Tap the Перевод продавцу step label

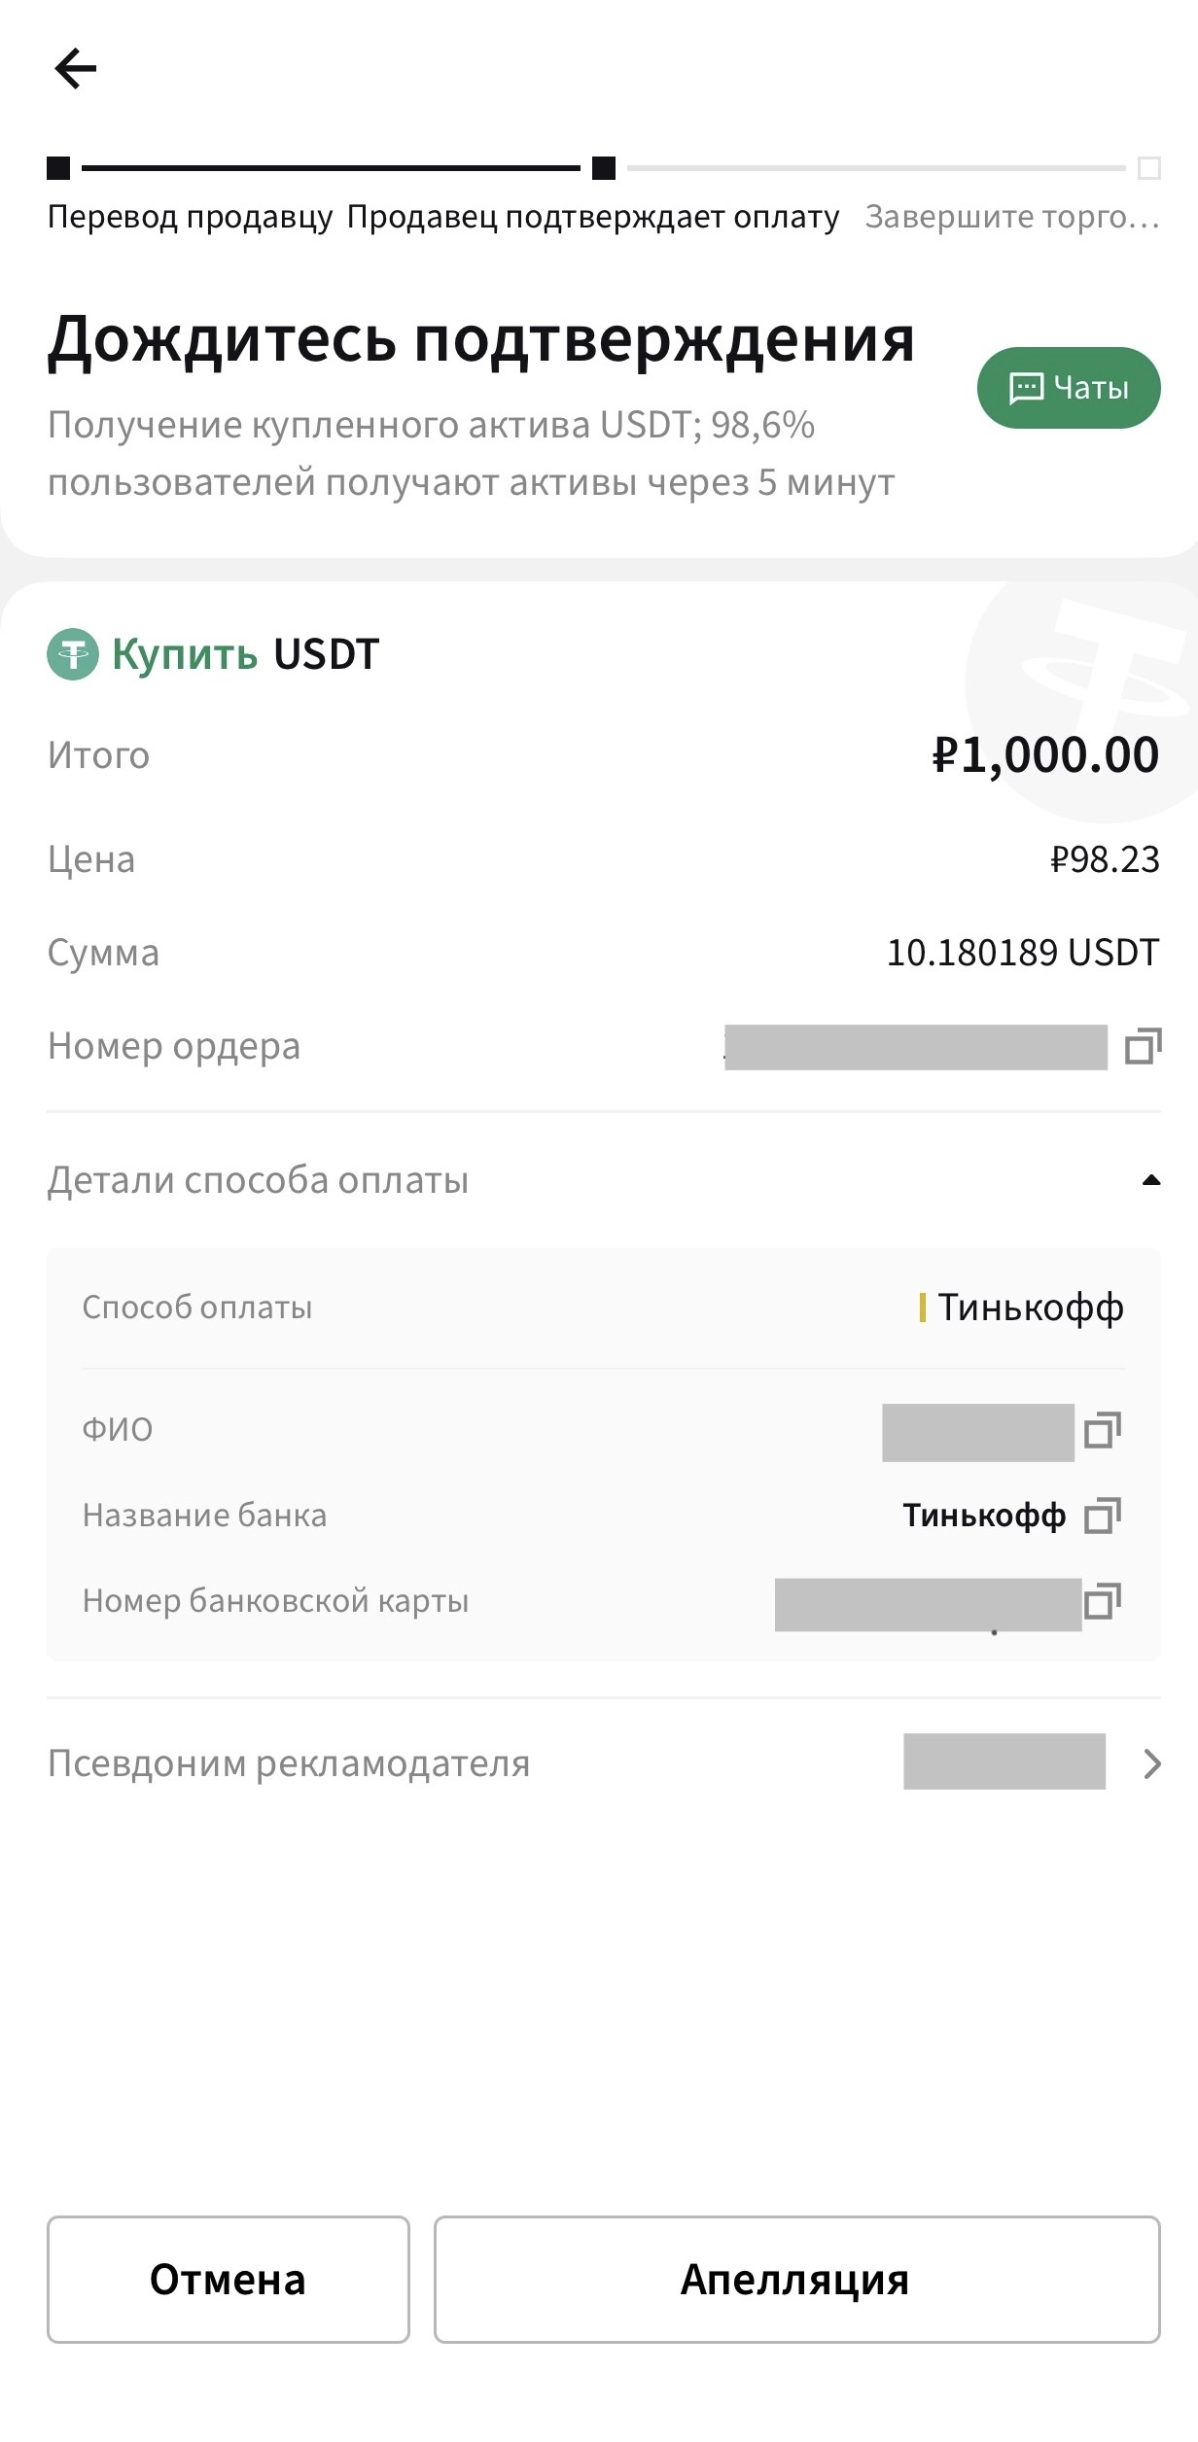click(x=191, y=217)
